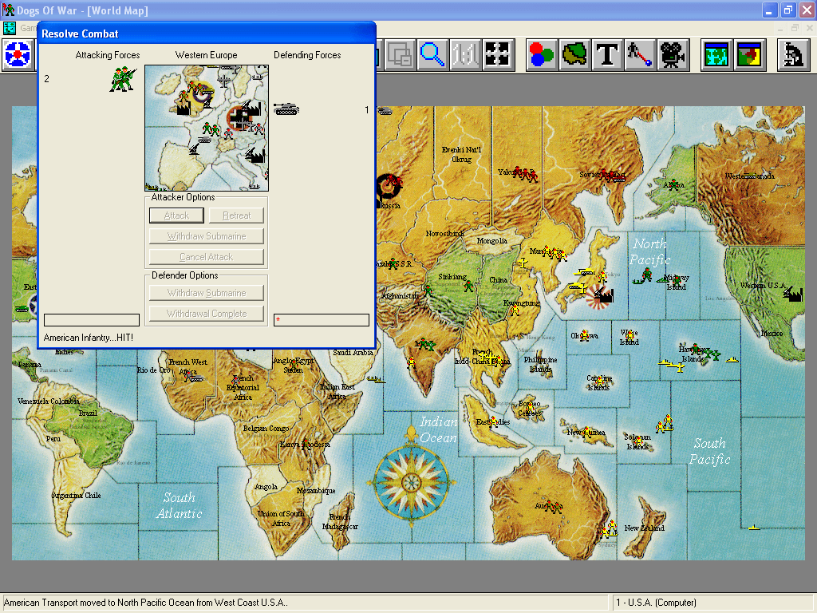Viewport: 817px width, 613px height.
Task: Click the "American Infantry...HIT!" message
Action: (89, 338)
